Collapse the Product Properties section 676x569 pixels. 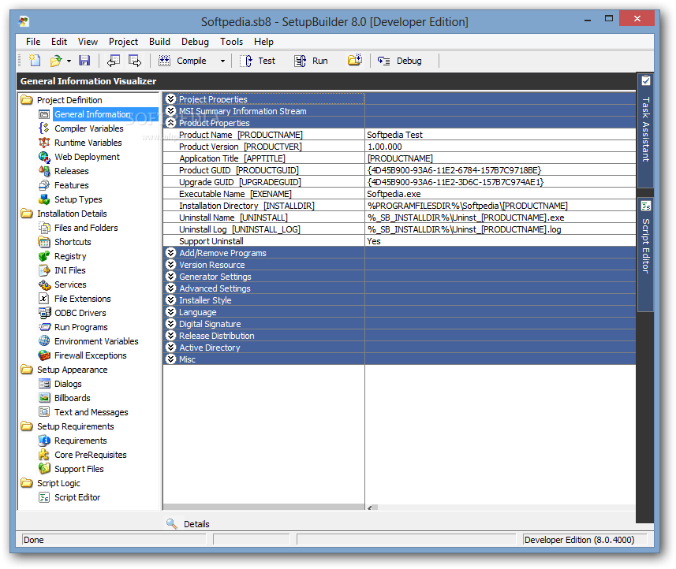coord(170,123)
